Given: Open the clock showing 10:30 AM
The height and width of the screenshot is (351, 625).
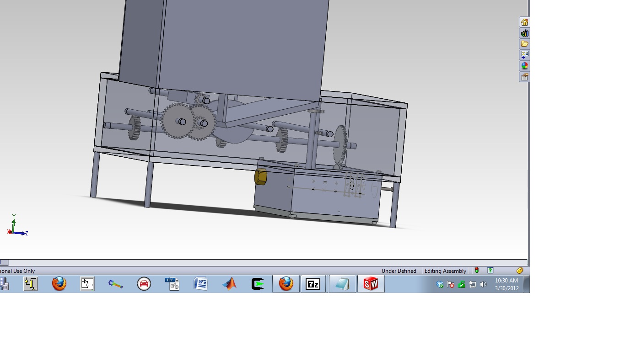Looking at the screenshot, I should [x=506, y=284].
